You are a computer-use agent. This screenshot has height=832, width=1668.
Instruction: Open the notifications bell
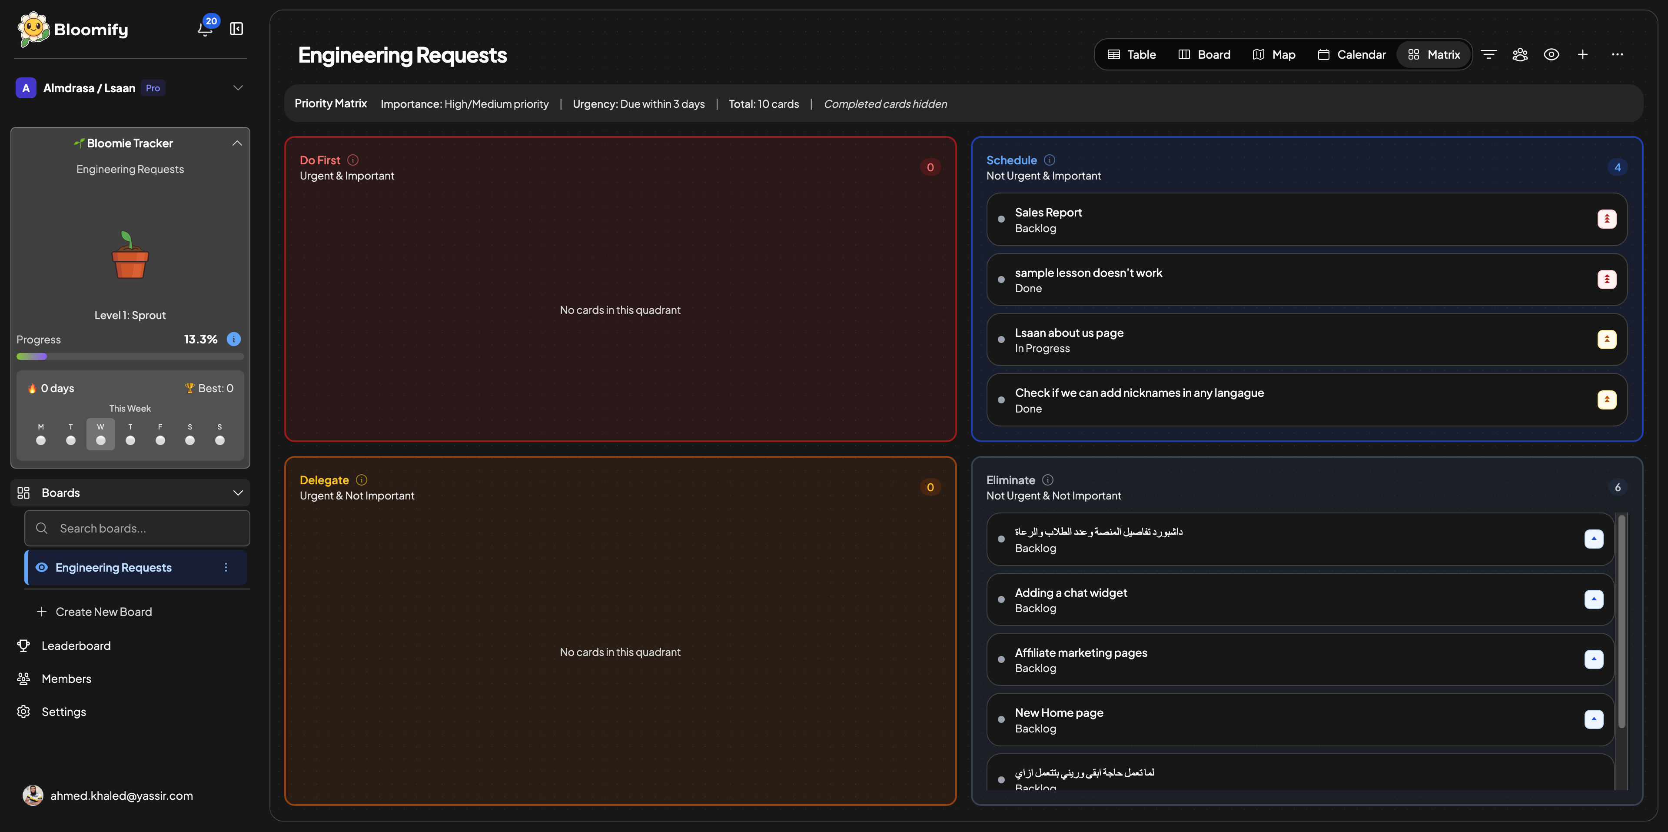pyautogui.click(x=205, y=29)
